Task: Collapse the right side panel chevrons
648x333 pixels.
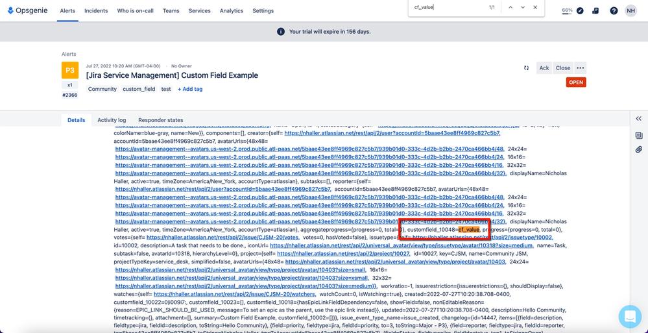Action: pyautogui.click(x=638, y=119)
